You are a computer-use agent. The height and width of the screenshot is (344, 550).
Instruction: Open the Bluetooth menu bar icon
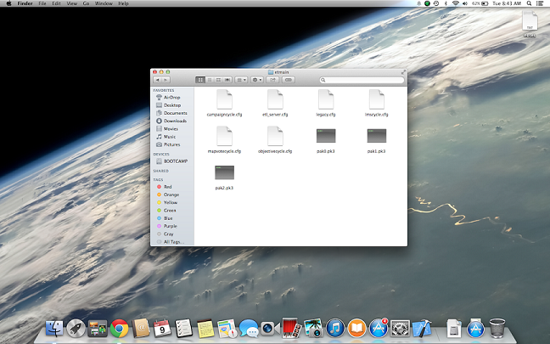[446, 3]
